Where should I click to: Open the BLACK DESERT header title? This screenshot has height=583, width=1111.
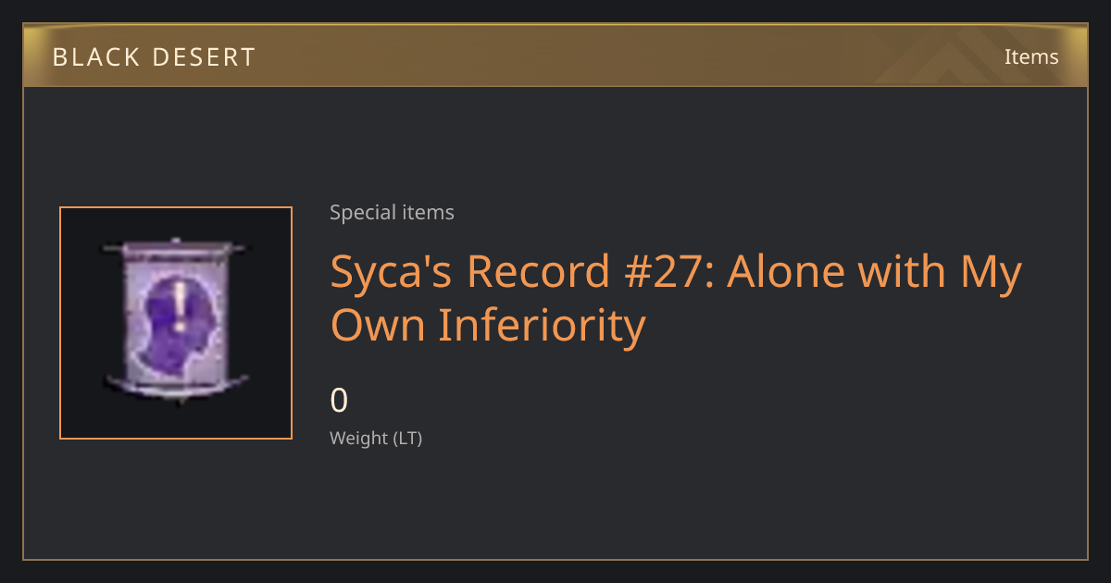coord(154,57)
